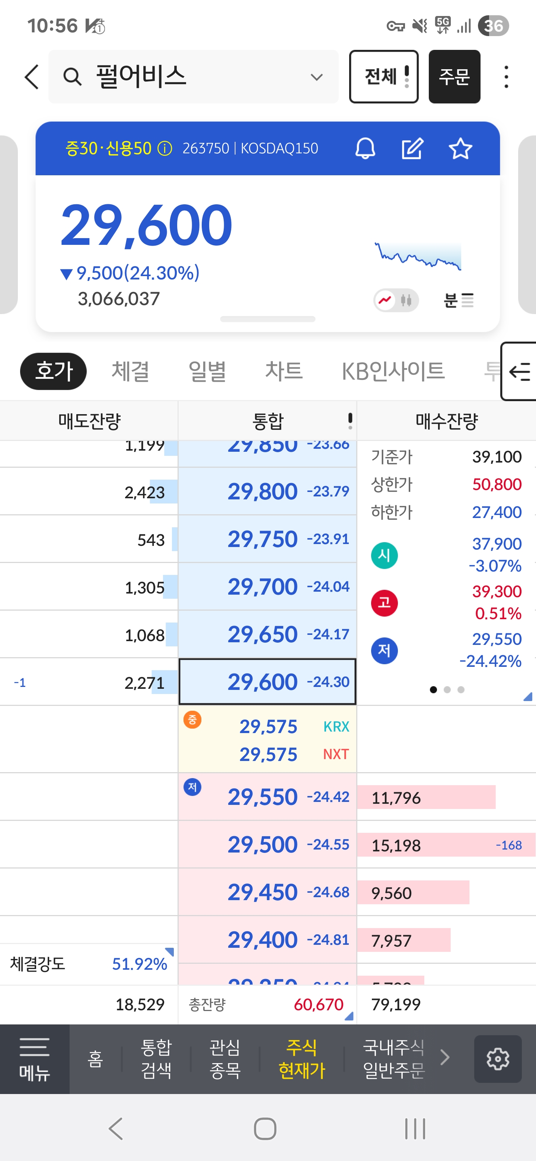Image resolution: width=536 pixels, height=1161 pixels.
Task: Toggle line and candle chart switch
Action: [396, 300]
